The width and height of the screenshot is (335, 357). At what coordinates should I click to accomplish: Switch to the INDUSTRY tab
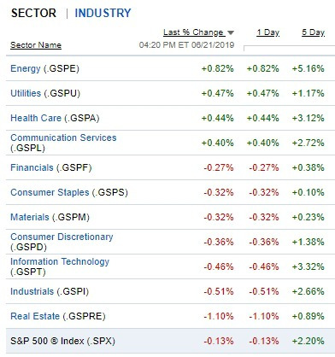click(x=103, y=13)
